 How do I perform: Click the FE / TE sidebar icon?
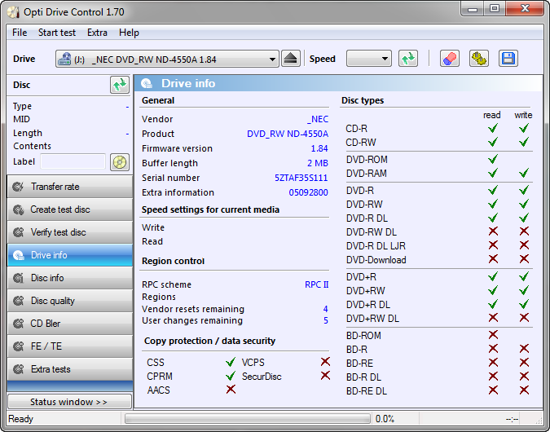click(18, 346)
